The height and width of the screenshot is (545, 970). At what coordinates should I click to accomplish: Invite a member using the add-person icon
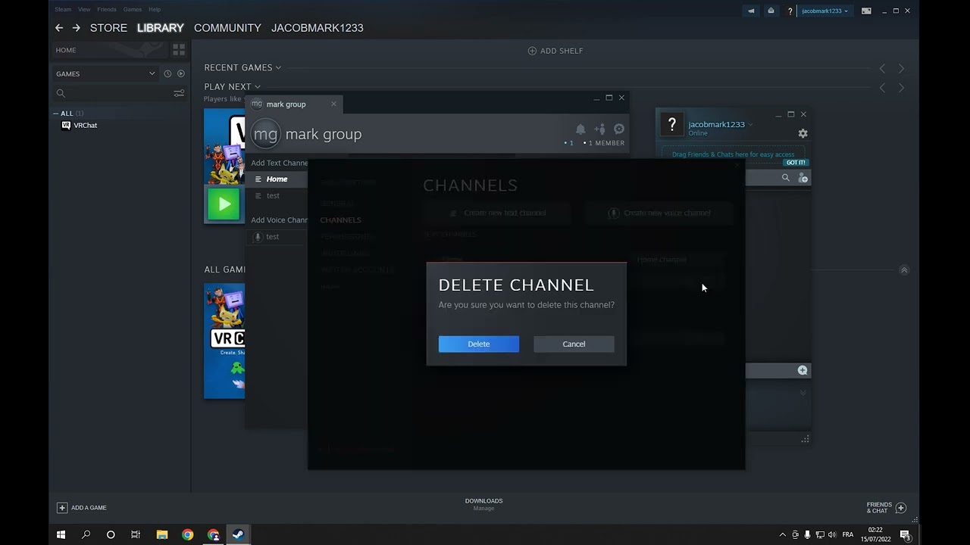(x=599, y=129)
